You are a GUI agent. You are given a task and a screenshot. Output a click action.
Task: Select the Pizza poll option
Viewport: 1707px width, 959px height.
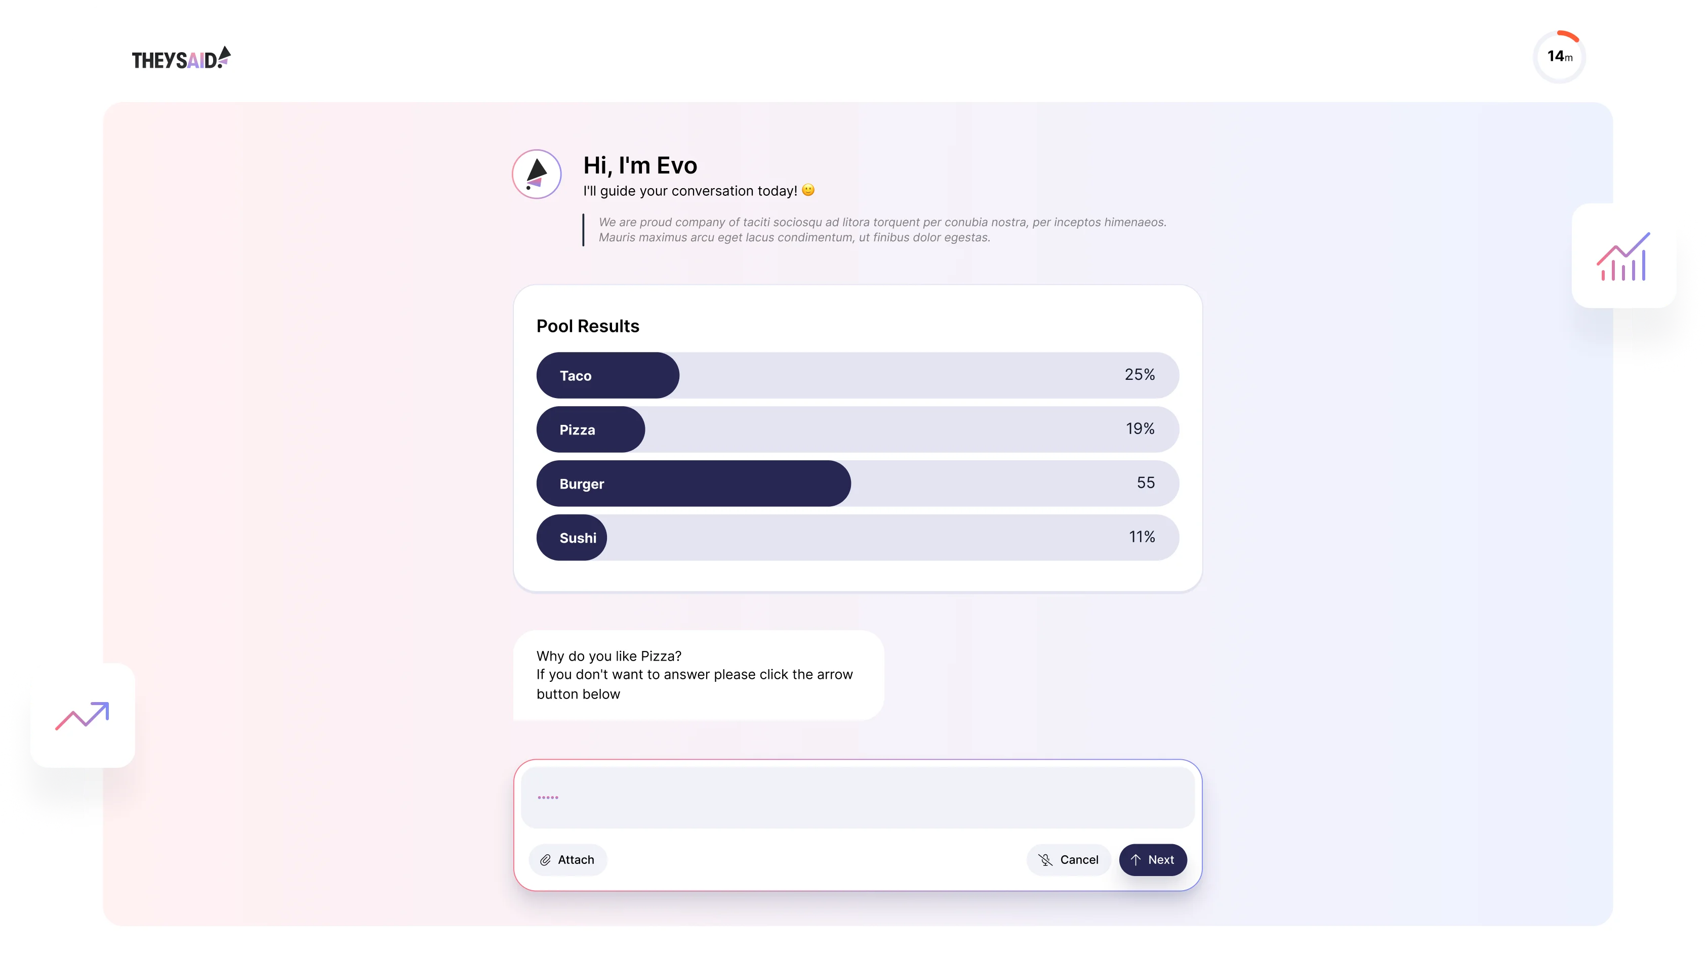[590, 429]
